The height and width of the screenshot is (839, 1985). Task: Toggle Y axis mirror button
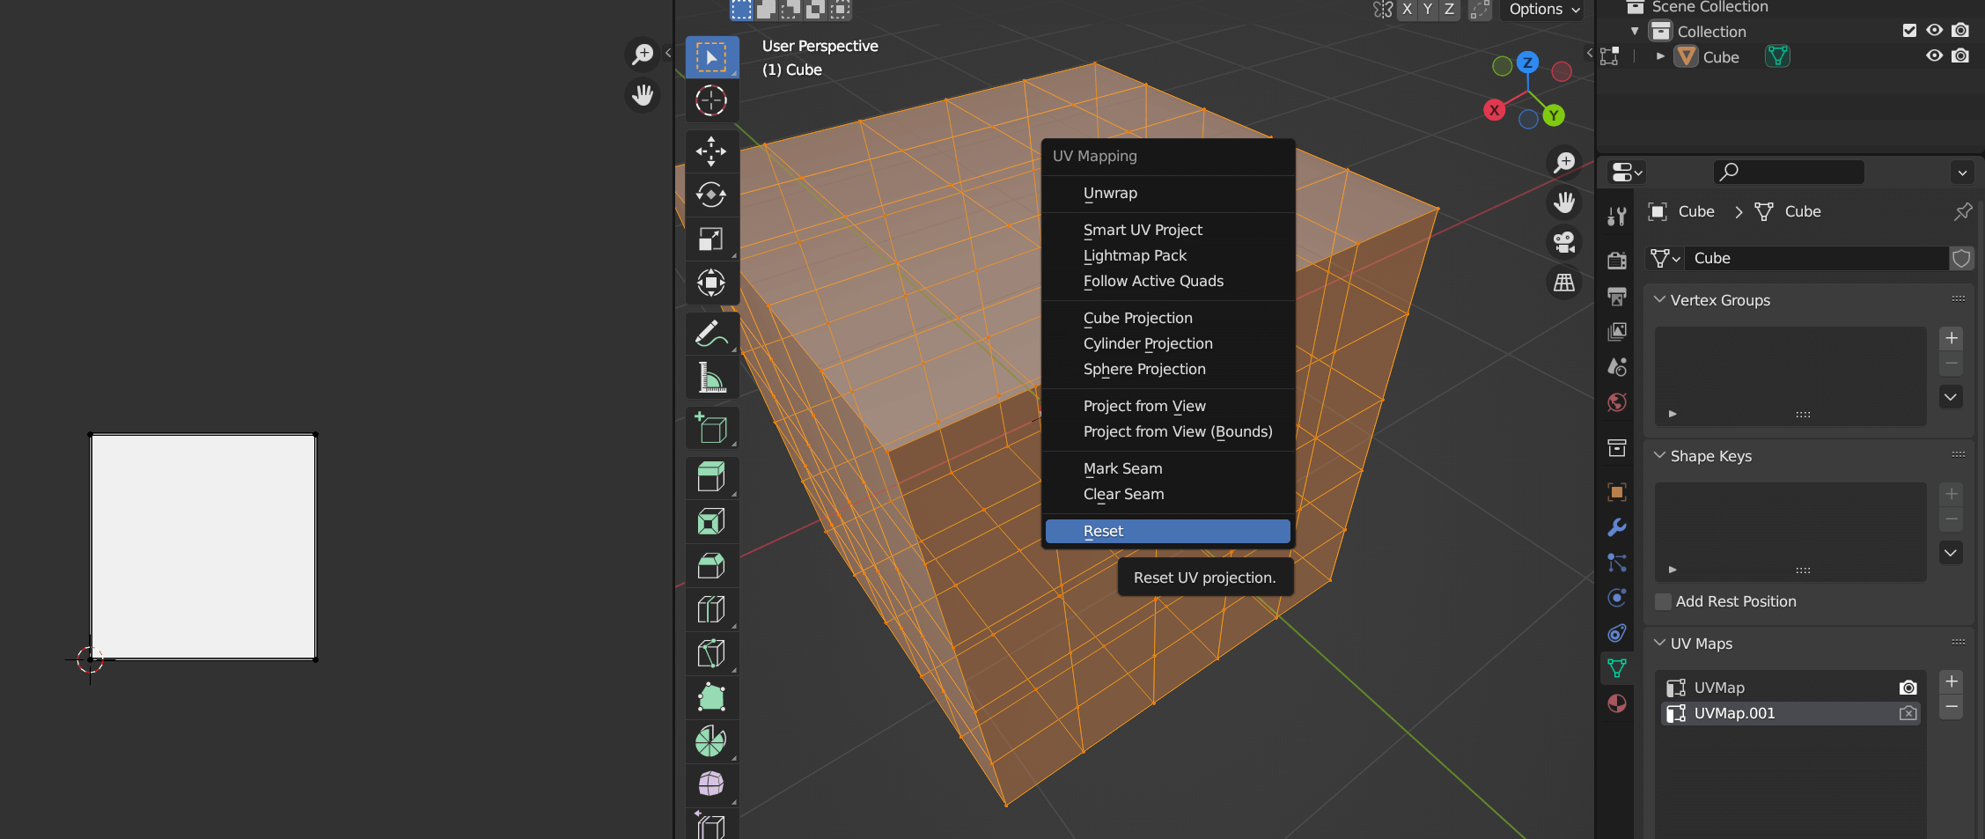(x=1428, y=9)
